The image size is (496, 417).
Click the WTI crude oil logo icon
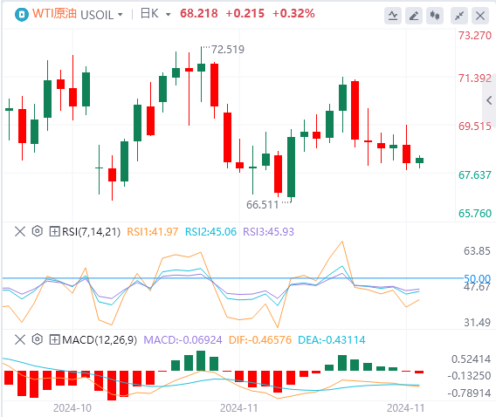(x=22, y=15)
